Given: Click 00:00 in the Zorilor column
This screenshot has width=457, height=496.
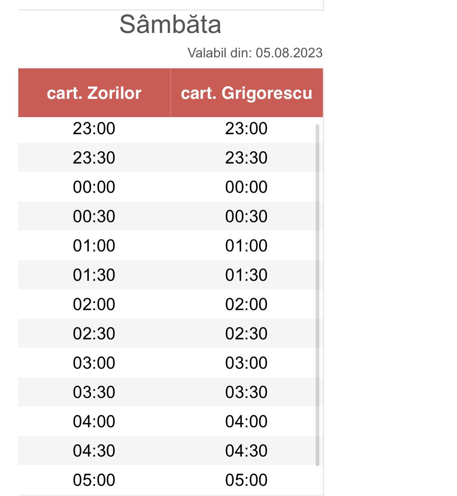Looking at the screenshot, I should (94, 187).
